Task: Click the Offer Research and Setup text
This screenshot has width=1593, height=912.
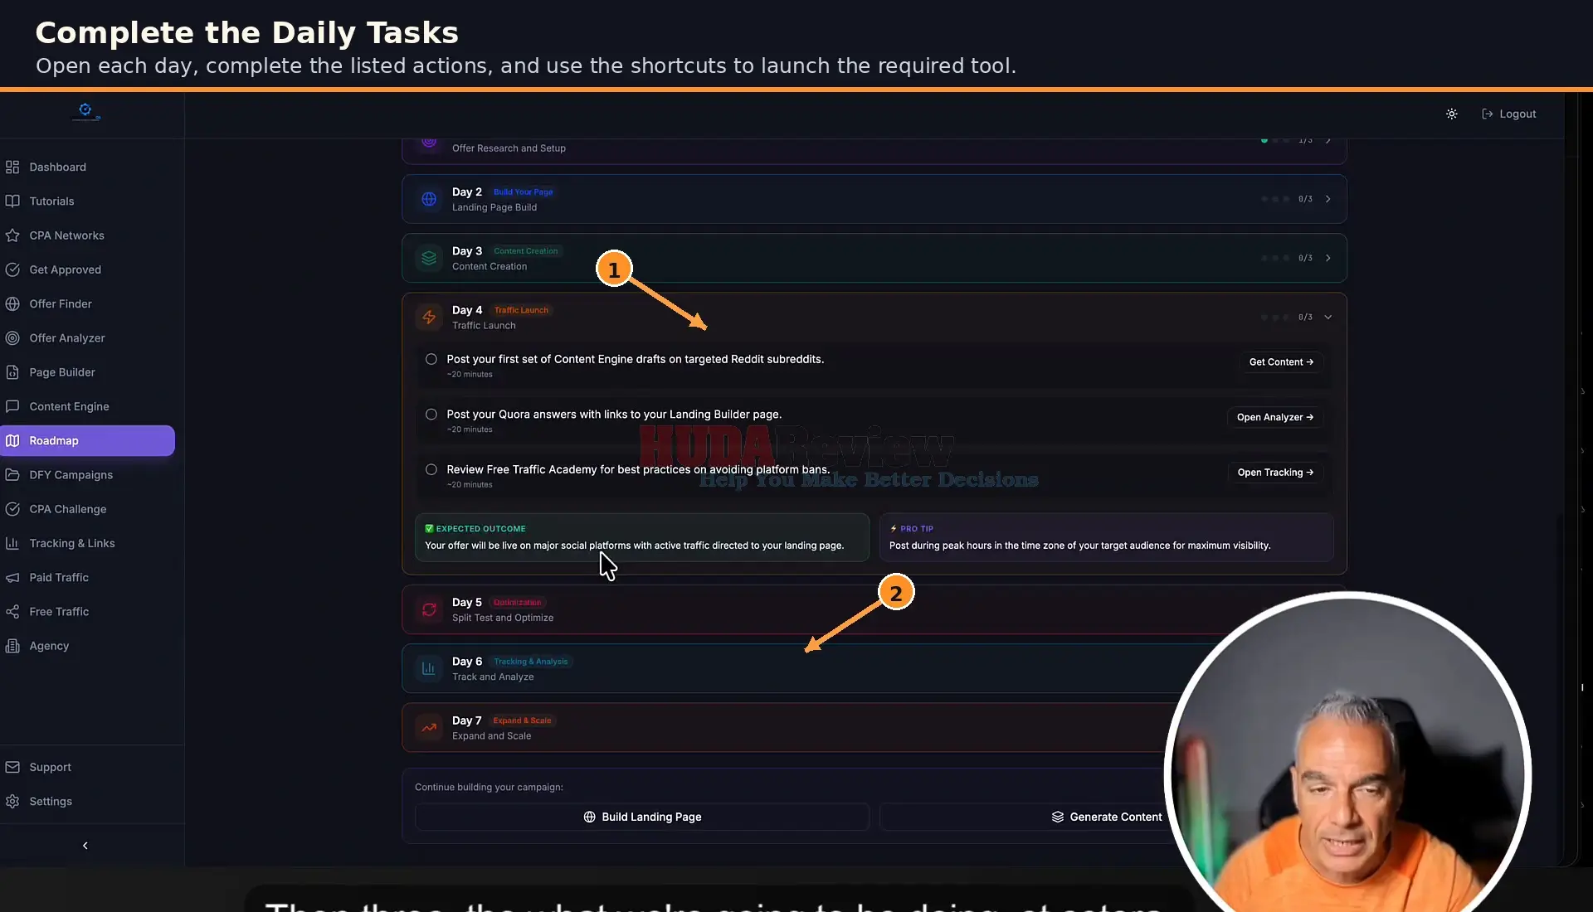Action: 509,148
